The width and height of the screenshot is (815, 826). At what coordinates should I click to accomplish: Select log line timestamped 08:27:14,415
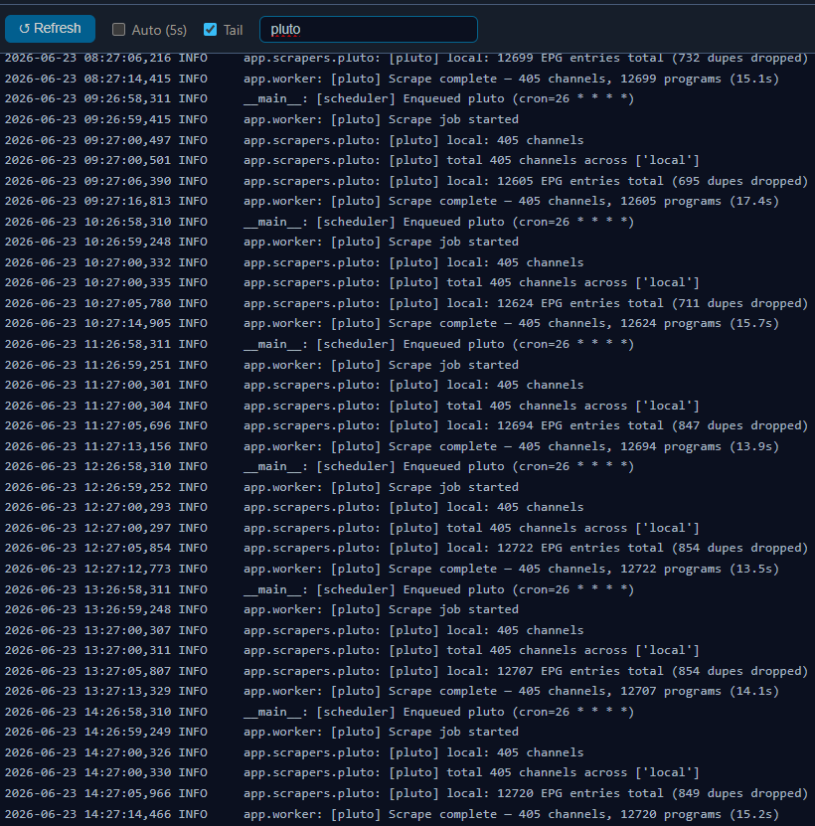[x=392, y=79]
